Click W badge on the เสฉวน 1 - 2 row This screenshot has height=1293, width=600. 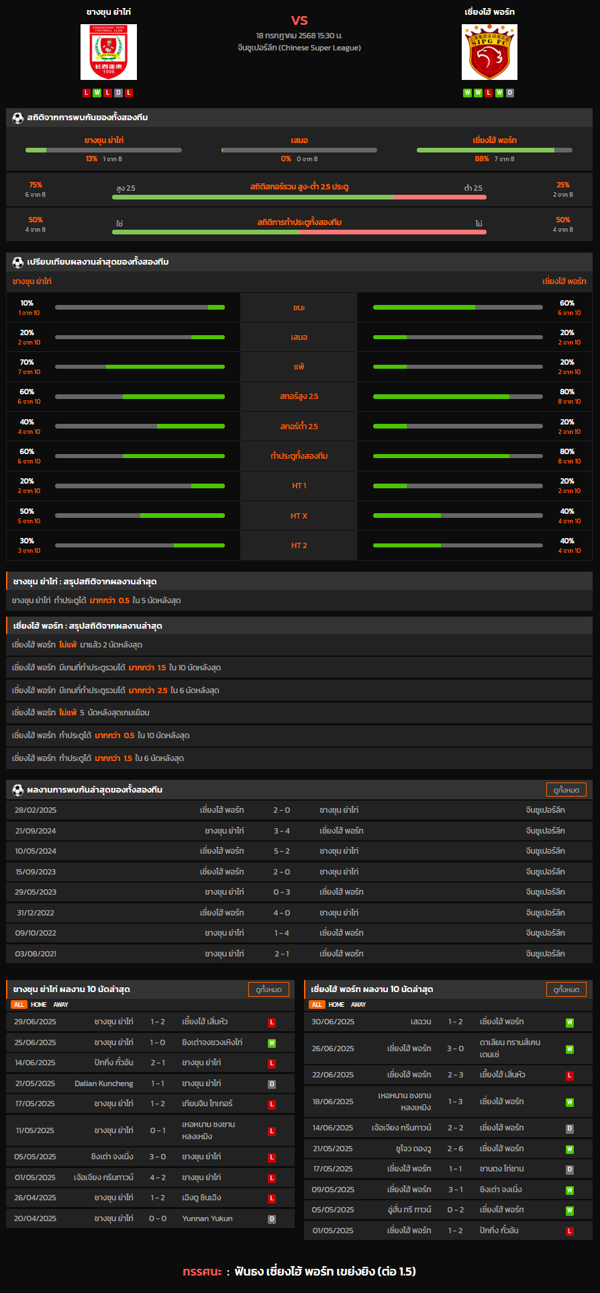tap(570, 1022)
